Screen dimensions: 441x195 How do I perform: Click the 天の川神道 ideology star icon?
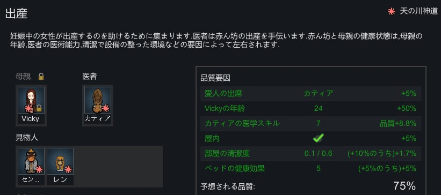click(x=391, y=11)
